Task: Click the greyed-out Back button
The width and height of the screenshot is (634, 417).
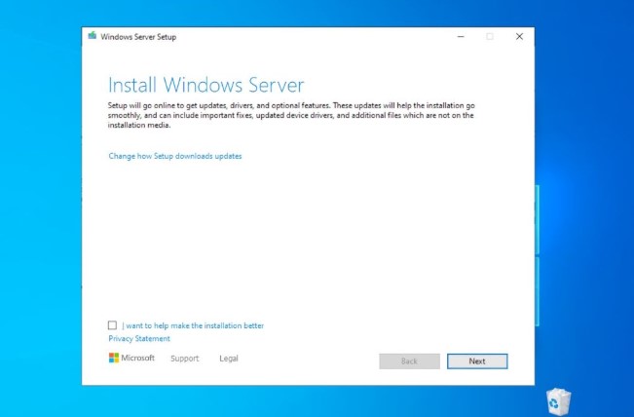Action: (409, 361)
